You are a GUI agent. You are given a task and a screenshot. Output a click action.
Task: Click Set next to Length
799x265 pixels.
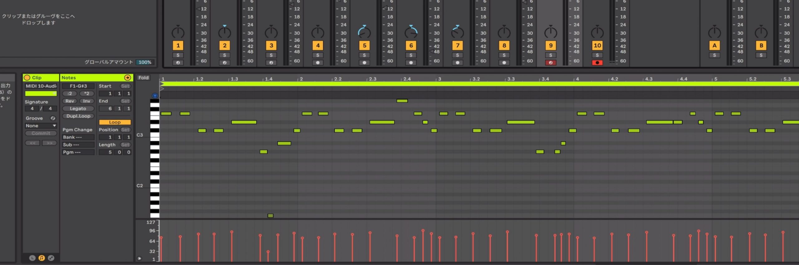[x=125, y=145]
